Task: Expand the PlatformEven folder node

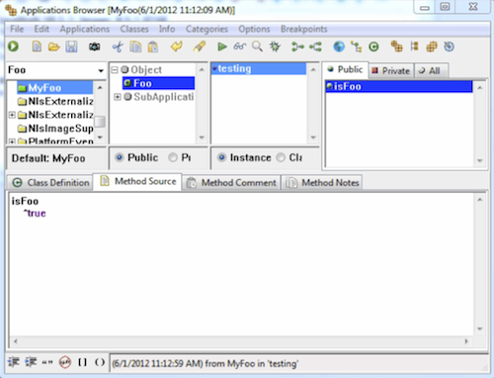Action: (x=12, y=142)
